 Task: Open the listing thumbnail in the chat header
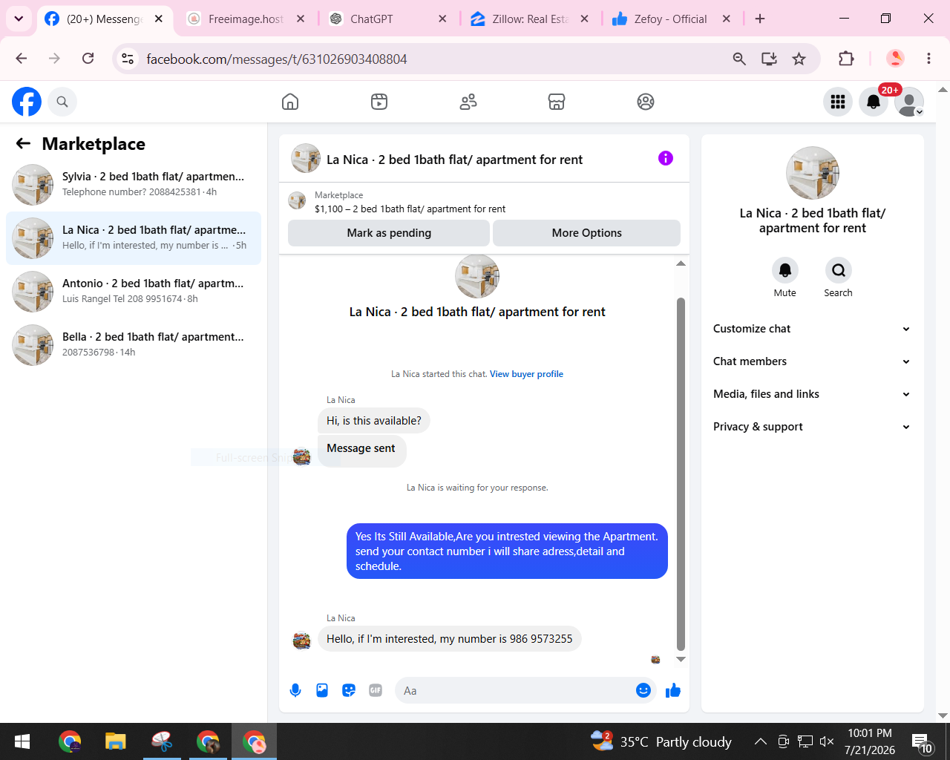click(306, 158)
